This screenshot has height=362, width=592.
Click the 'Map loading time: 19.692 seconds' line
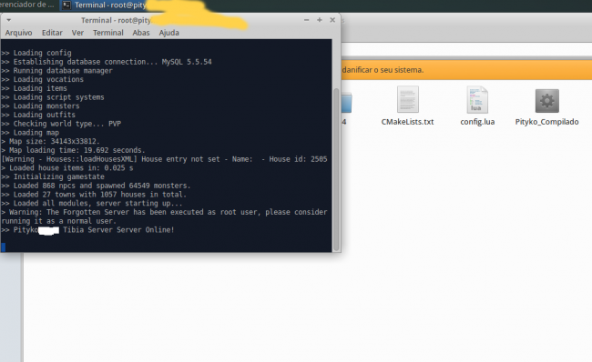click(73, 150)
